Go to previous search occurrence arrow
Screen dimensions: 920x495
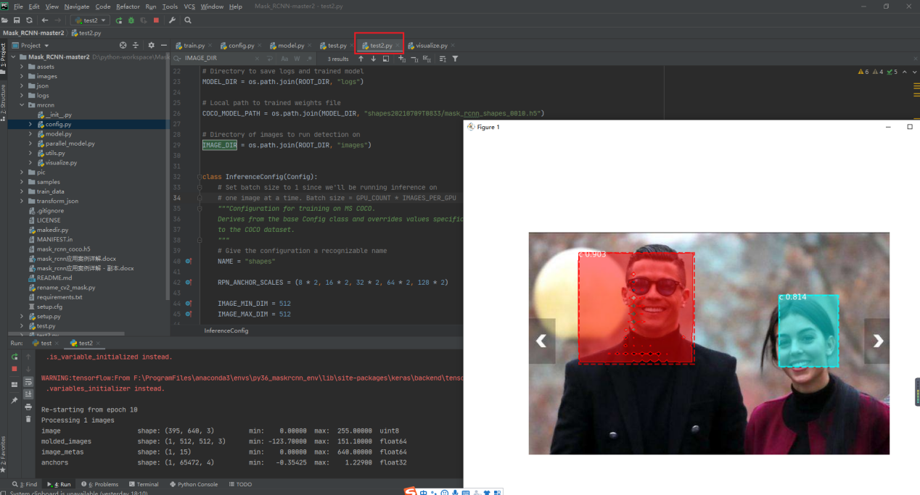tap(361, 58)
